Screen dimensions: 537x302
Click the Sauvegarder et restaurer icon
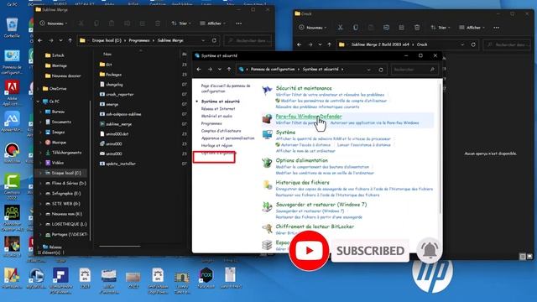coord(267,207)
